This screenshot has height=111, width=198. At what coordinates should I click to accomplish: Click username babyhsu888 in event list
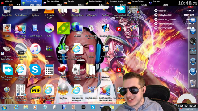click(x=165, y=15)
